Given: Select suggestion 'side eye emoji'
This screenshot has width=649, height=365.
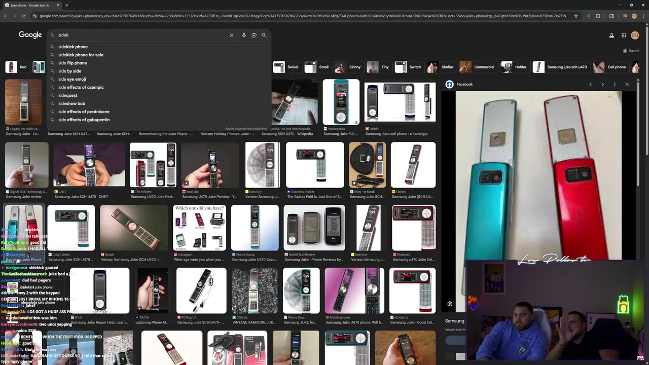Looking at the screenshot, I should (159, 79).
